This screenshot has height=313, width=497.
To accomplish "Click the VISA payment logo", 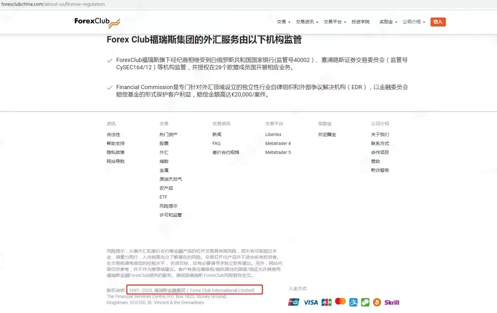I will pyautogui.click(x=311, y=302).
